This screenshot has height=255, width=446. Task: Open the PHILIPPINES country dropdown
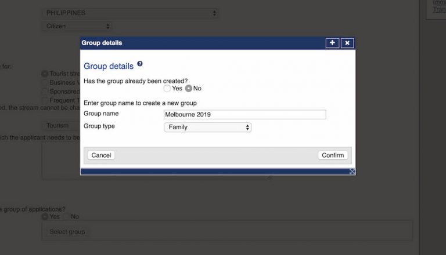click(x=131, y=13)
